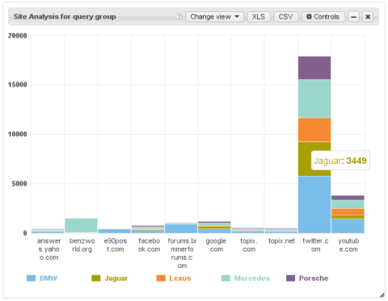Click Mercedes segment of youtube.com bar

(x=348, y=204)
